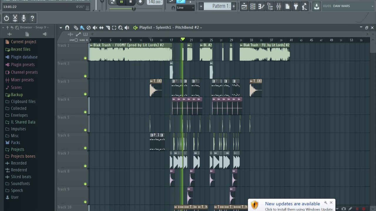Open the pattern selector dropdown arrow

[x=201, y=6]
